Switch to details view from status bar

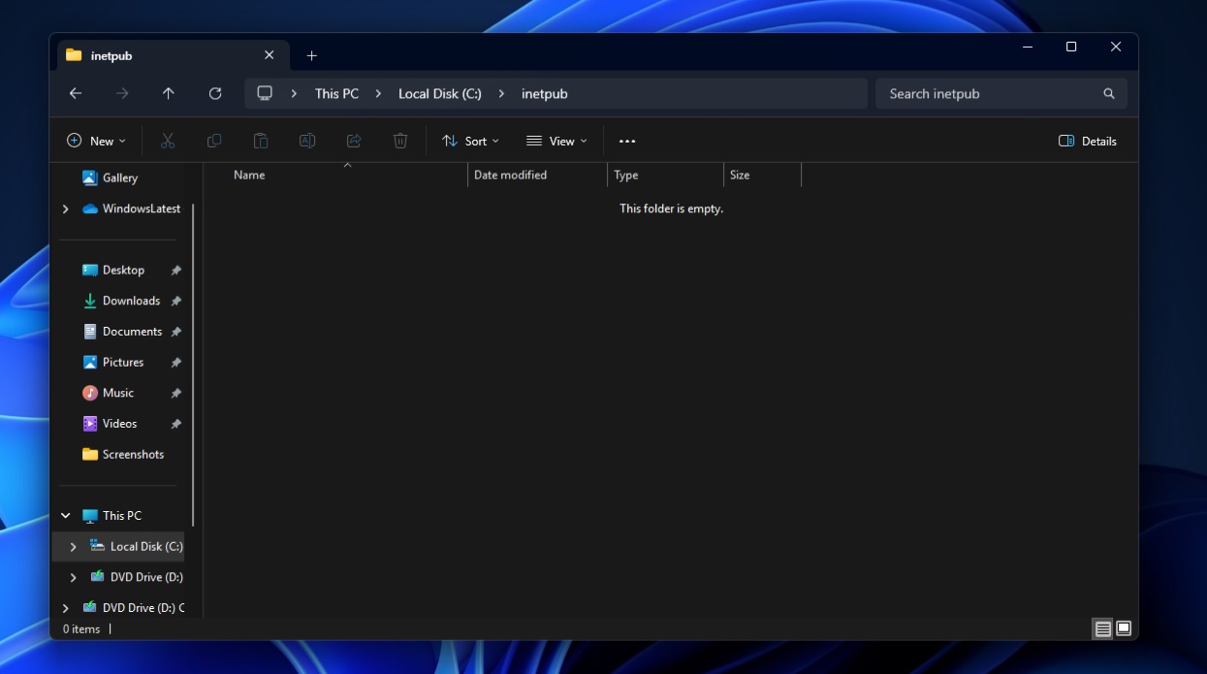(1102, 628)
